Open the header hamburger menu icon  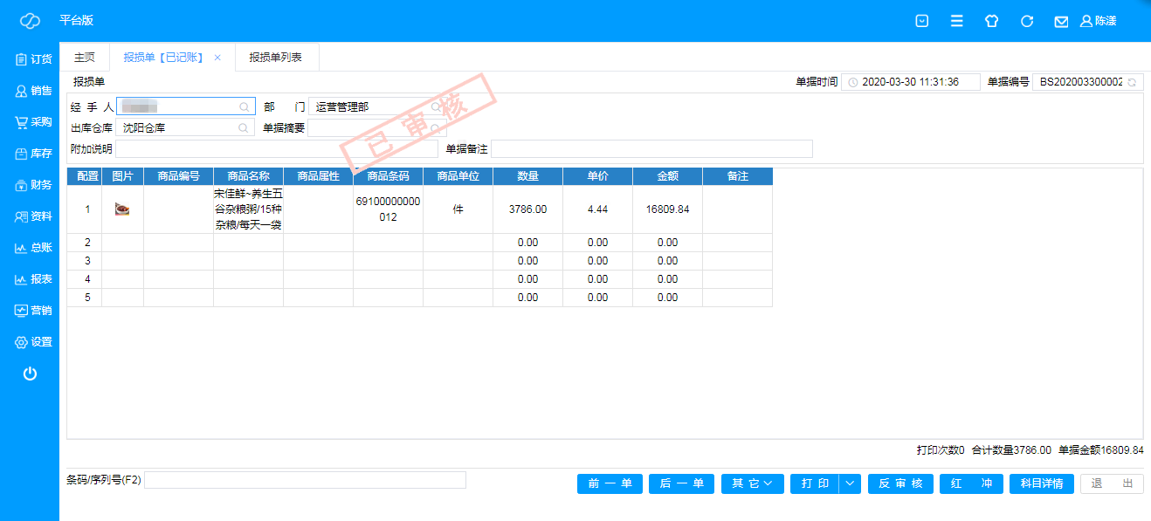coord(957,21)
